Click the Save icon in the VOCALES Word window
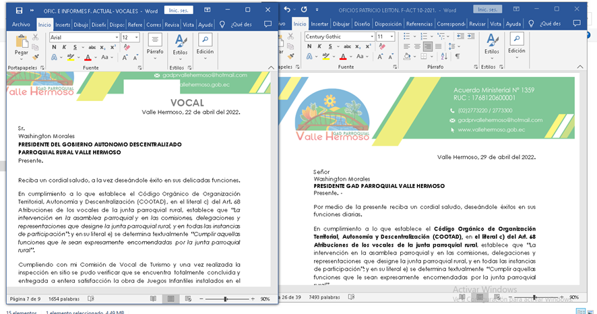The width and height of the screenshot is (597, 314). pos(19,10)
